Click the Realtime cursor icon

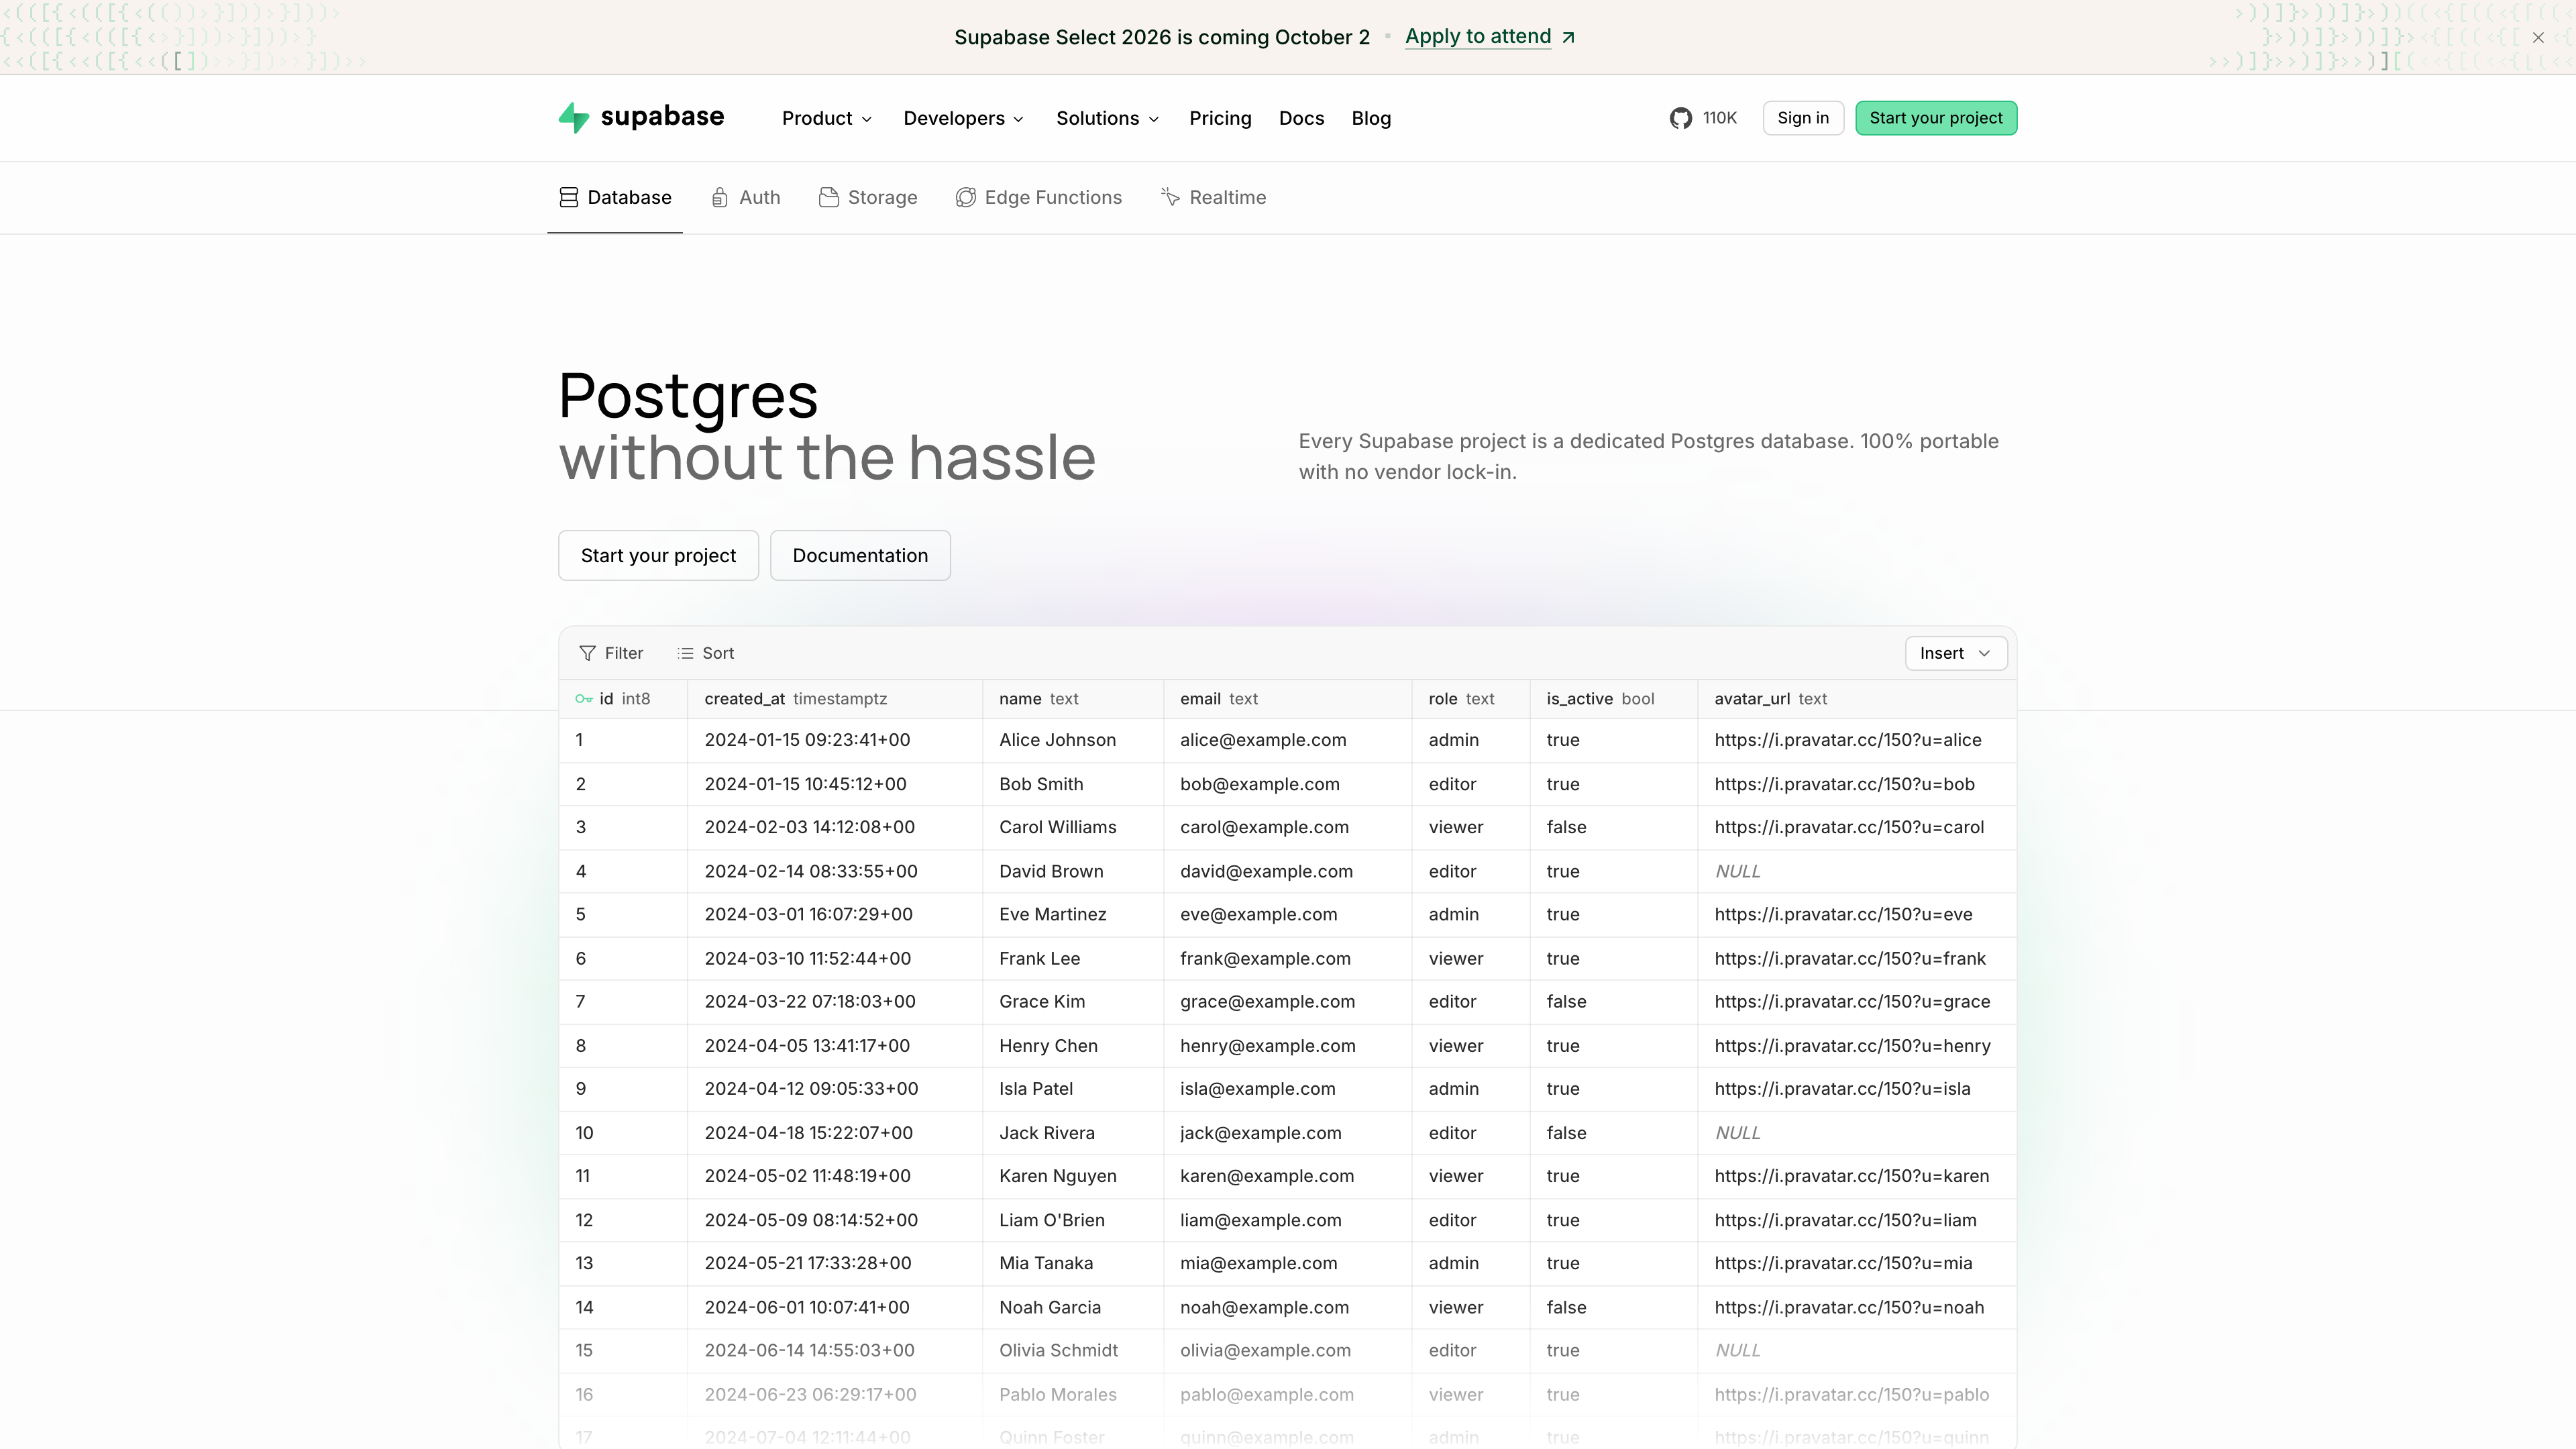[1170, 197]
